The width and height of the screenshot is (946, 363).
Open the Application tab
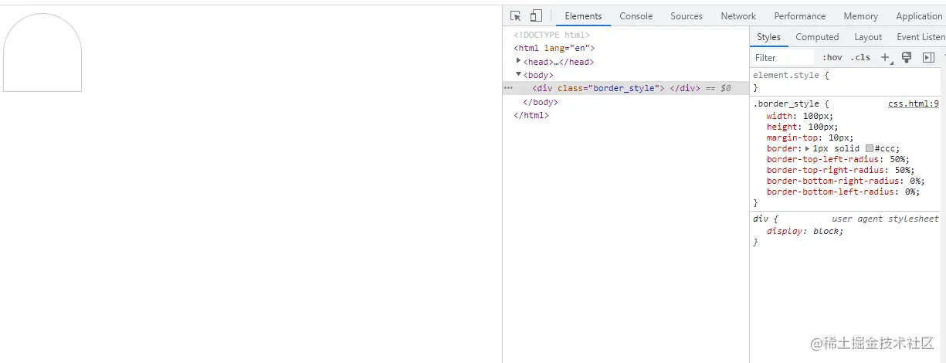pos(919,16)
